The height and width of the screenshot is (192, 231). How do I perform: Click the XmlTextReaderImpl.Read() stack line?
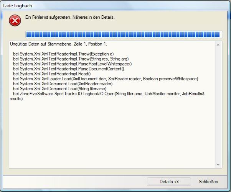(x=57, y=74)
